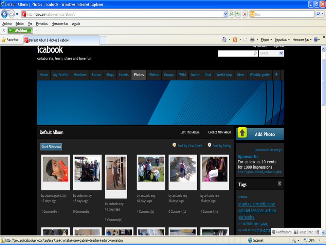Open the Archivo menu

tap(7, 24)
